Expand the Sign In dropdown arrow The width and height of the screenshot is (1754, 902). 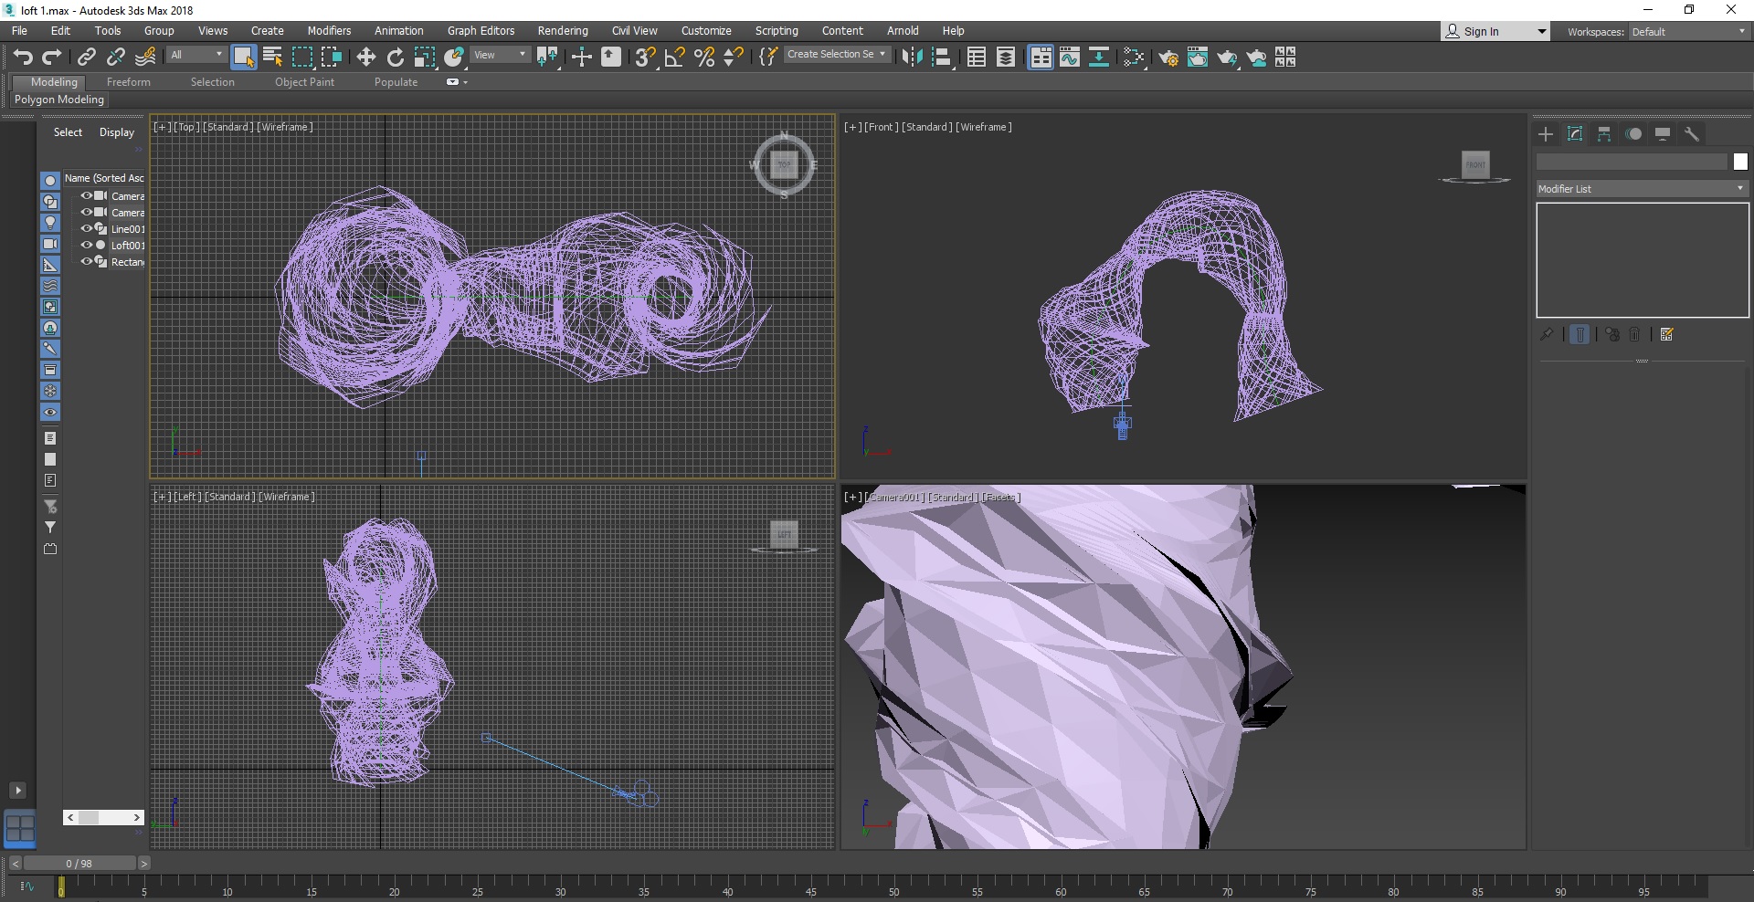(1542, 32)
